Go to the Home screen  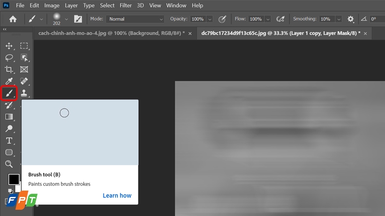point(13,19)
